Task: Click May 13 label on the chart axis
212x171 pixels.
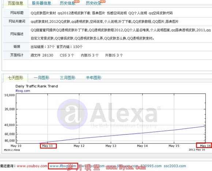Action: point(111,146)
